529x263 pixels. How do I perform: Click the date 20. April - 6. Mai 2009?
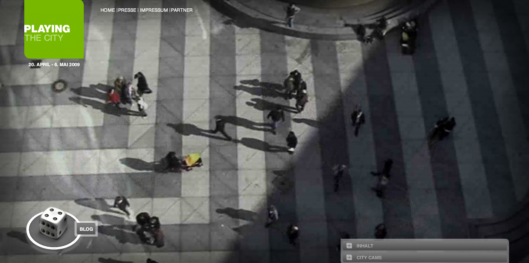pyautogui.click(x=54, y=65)
